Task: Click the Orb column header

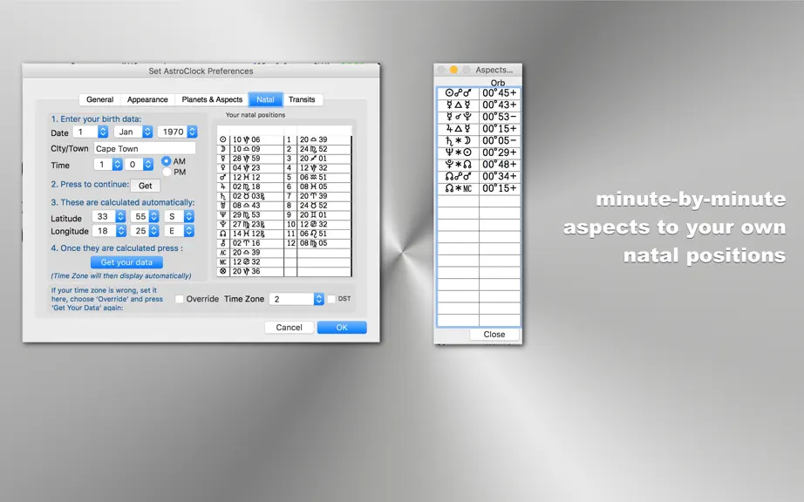Action: (497, 83)
